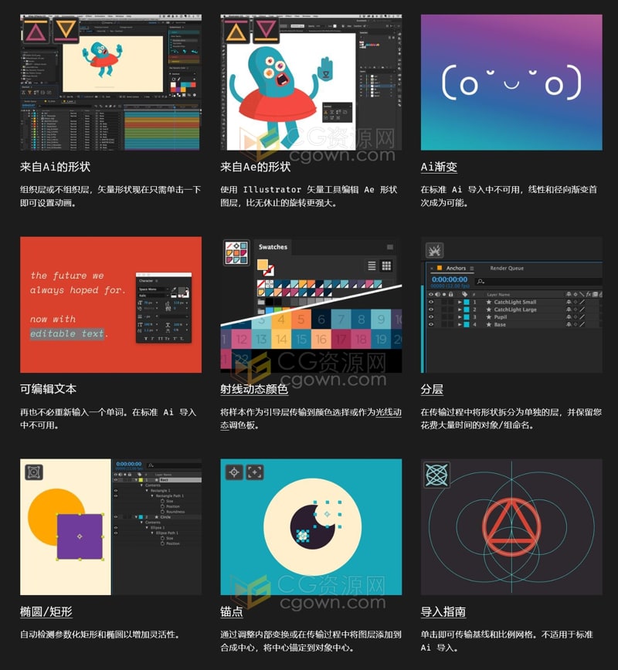Open the Swatches panel hamburger menu
The height and width of the screenshot is (670, 618).
390,247
